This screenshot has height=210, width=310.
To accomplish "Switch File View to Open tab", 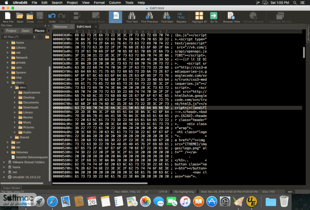I will (26, 31).
